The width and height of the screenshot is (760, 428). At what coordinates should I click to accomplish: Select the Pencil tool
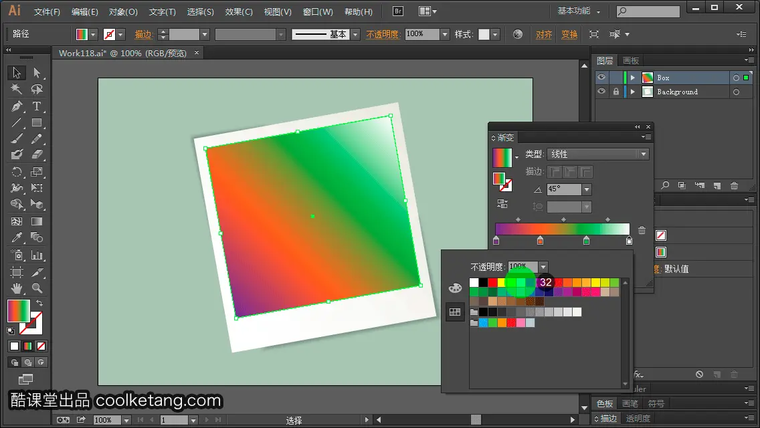click(x=37, y=139)
